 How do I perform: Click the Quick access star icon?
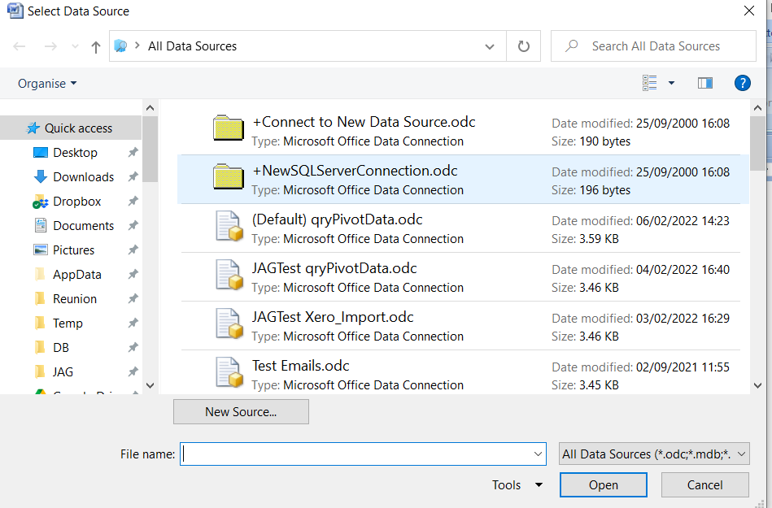33,128
